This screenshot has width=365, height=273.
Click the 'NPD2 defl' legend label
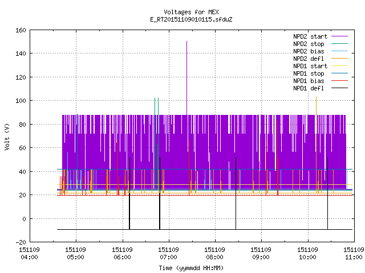[309, 59]
